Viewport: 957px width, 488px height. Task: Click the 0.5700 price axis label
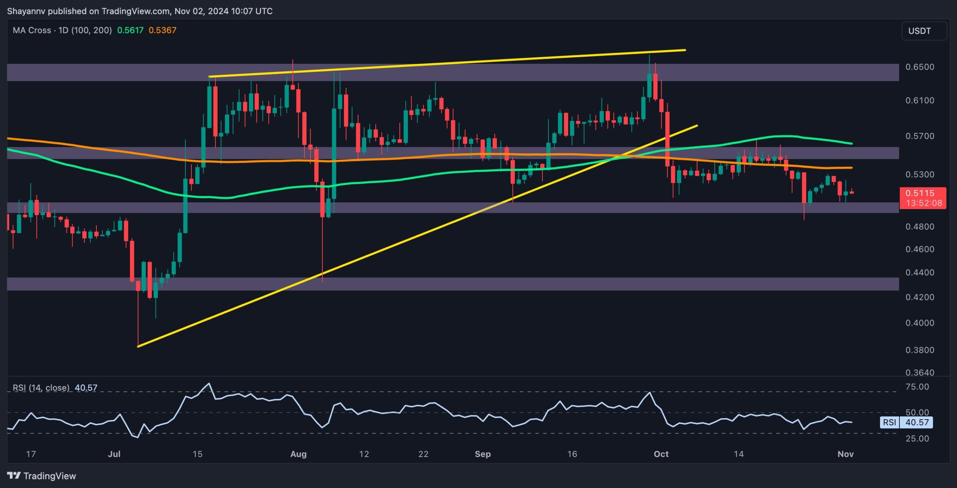click(x=919, y=136)
